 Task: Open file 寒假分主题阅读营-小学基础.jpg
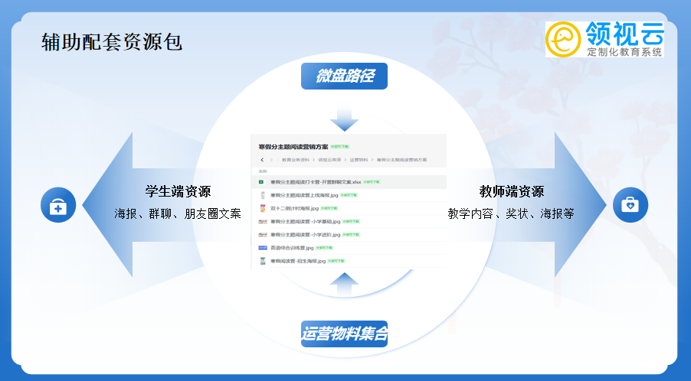pyautogui.click(x=306, y=221)
